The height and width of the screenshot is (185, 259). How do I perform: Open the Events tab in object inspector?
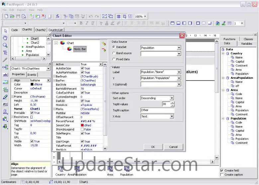32,74
